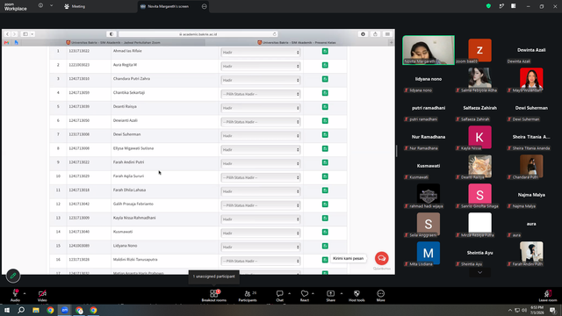Image resolution: width=562 pixels, height=316 pixels.
Task: Click student name Ellysa Wigawati Sutisna
Action: pyautogui.click(x=133, y=148)
